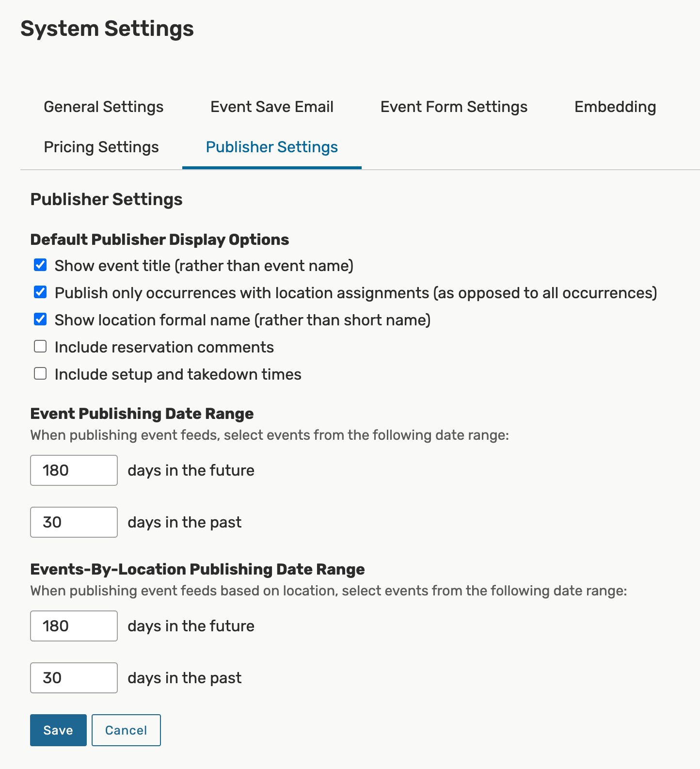Switch to Event Save Email tab

tap(272, 107)
